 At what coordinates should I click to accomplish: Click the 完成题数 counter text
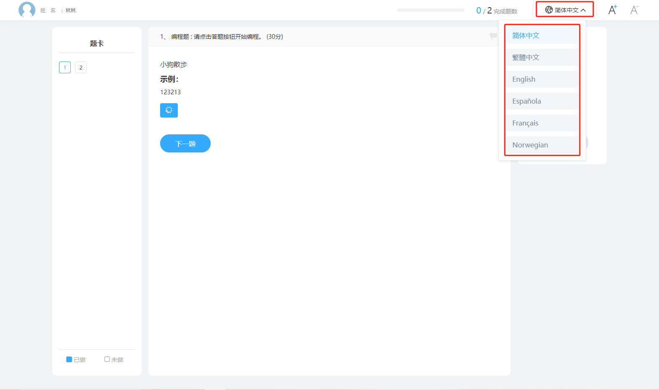[x=505, y=11]
